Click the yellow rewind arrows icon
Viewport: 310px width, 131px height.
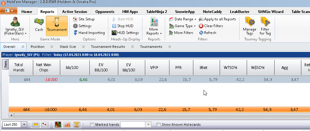pyautogui.click(x=36, y=125)
